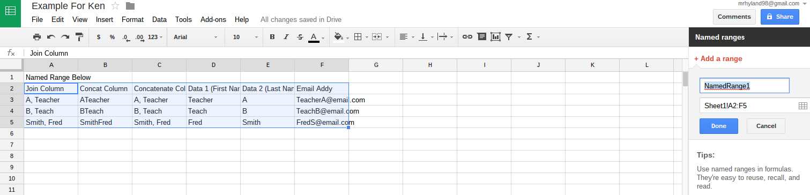Open the View menu
Viewport: 810px width, 195px height.
(x=80, y=19)
